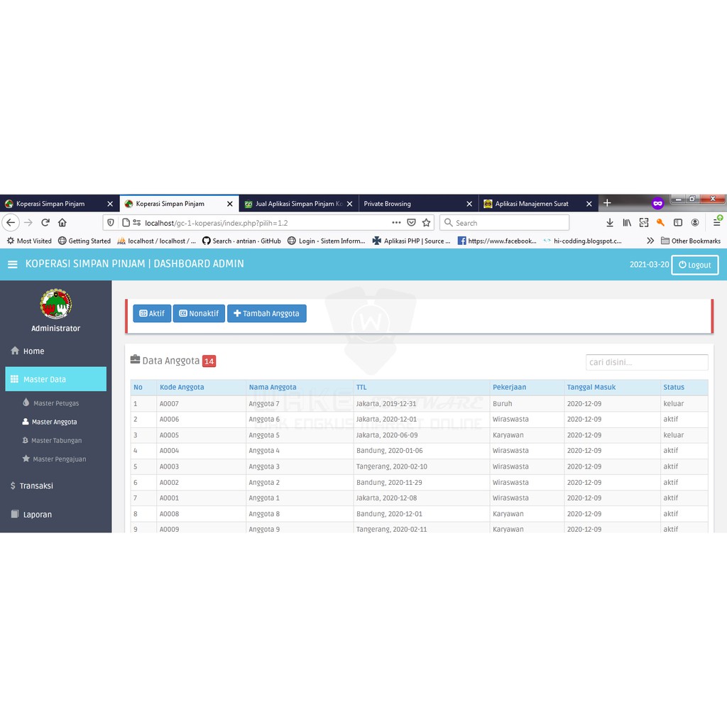The width and height of the screenshot is (727, 727).
Task: Open the Other Bookmarks folder
Action: pyautogui.click(x=692, y=241)
